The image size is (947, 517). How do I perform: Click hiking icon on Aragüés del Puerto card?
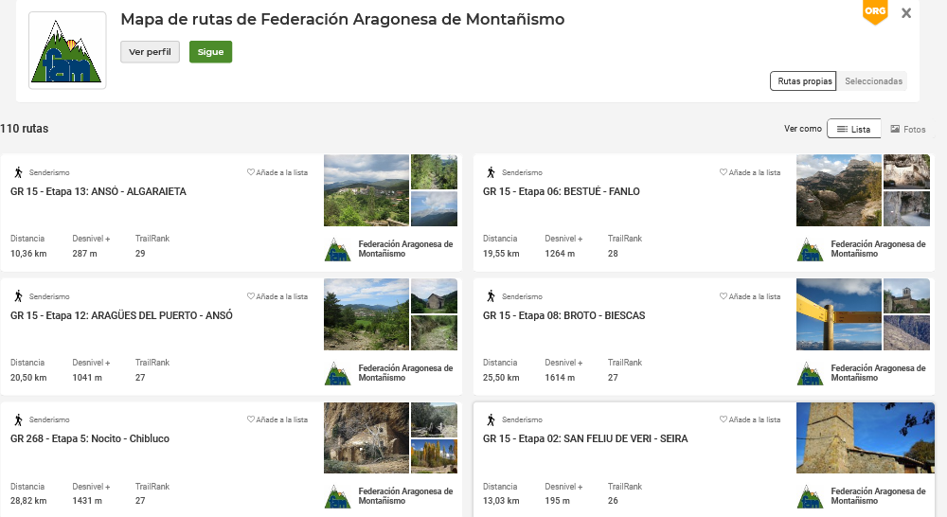point(18,296)
